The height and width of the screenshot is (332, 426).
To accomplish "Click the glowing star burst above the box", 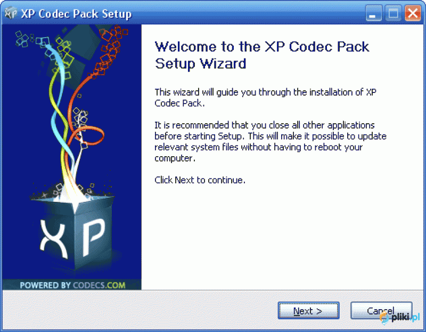I will click(74, 202).
